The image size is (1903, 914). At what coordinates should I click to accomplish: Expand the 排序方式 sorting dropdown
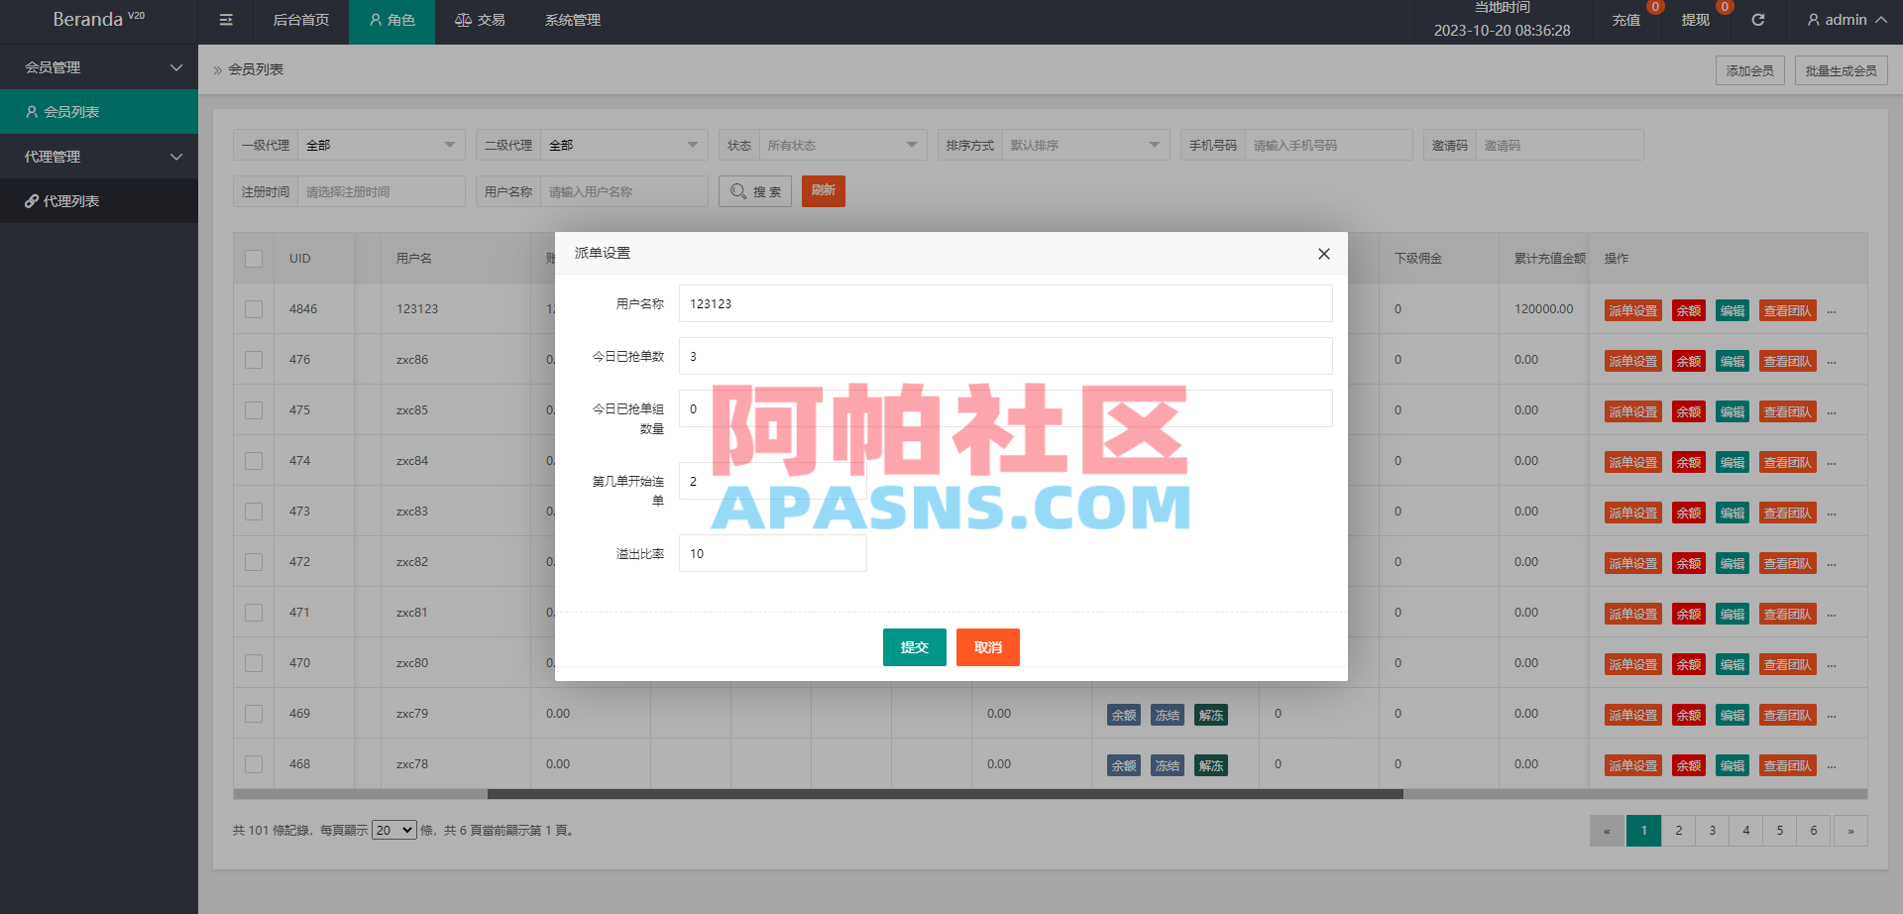1085,144
